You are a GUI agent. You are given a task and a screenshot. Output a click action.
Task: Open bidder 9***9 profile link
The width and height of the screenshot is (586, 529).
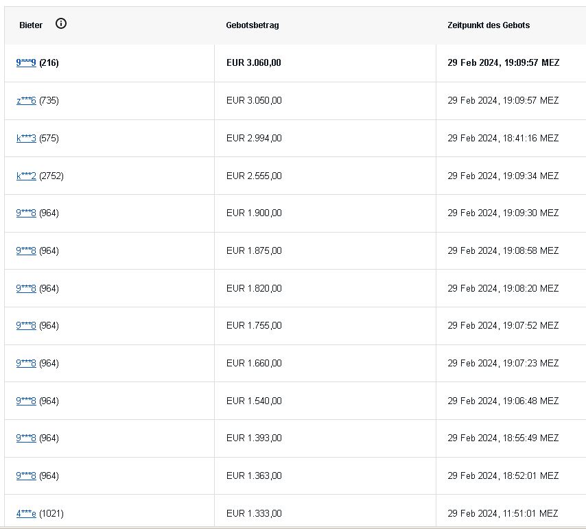pos(26,62)
